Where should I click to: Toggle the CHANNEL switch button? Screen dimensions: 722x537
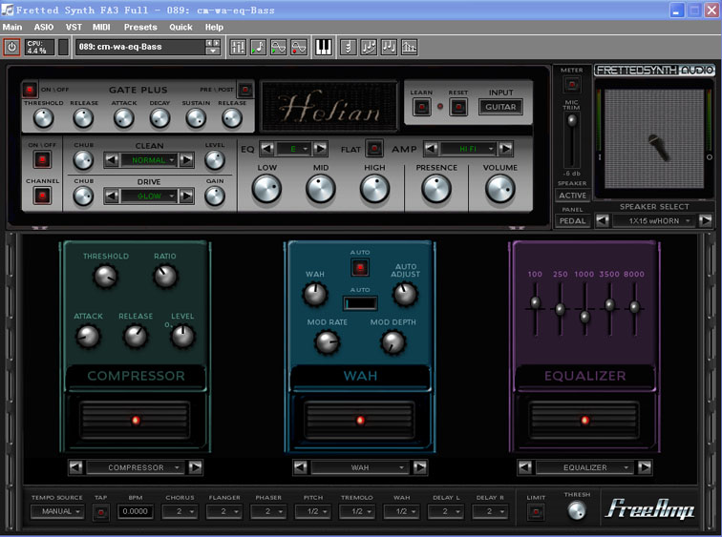pos(42,196)
